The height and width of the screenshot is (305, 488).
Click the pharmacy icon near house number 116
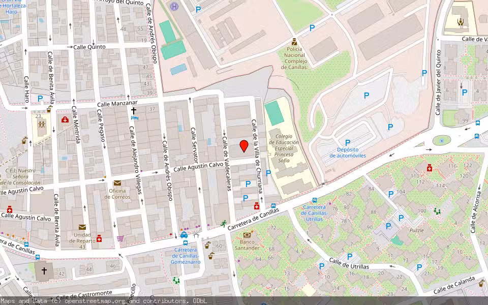coord(430,168)
